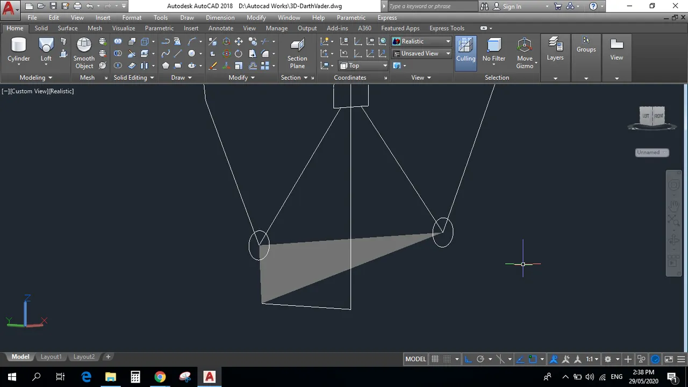Toggle Object Snap square icon in status bar

pos(533,359)
